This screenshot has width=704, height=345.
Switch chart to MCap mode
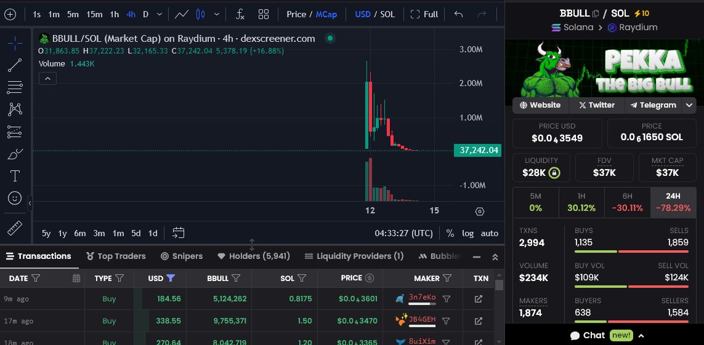326,14
